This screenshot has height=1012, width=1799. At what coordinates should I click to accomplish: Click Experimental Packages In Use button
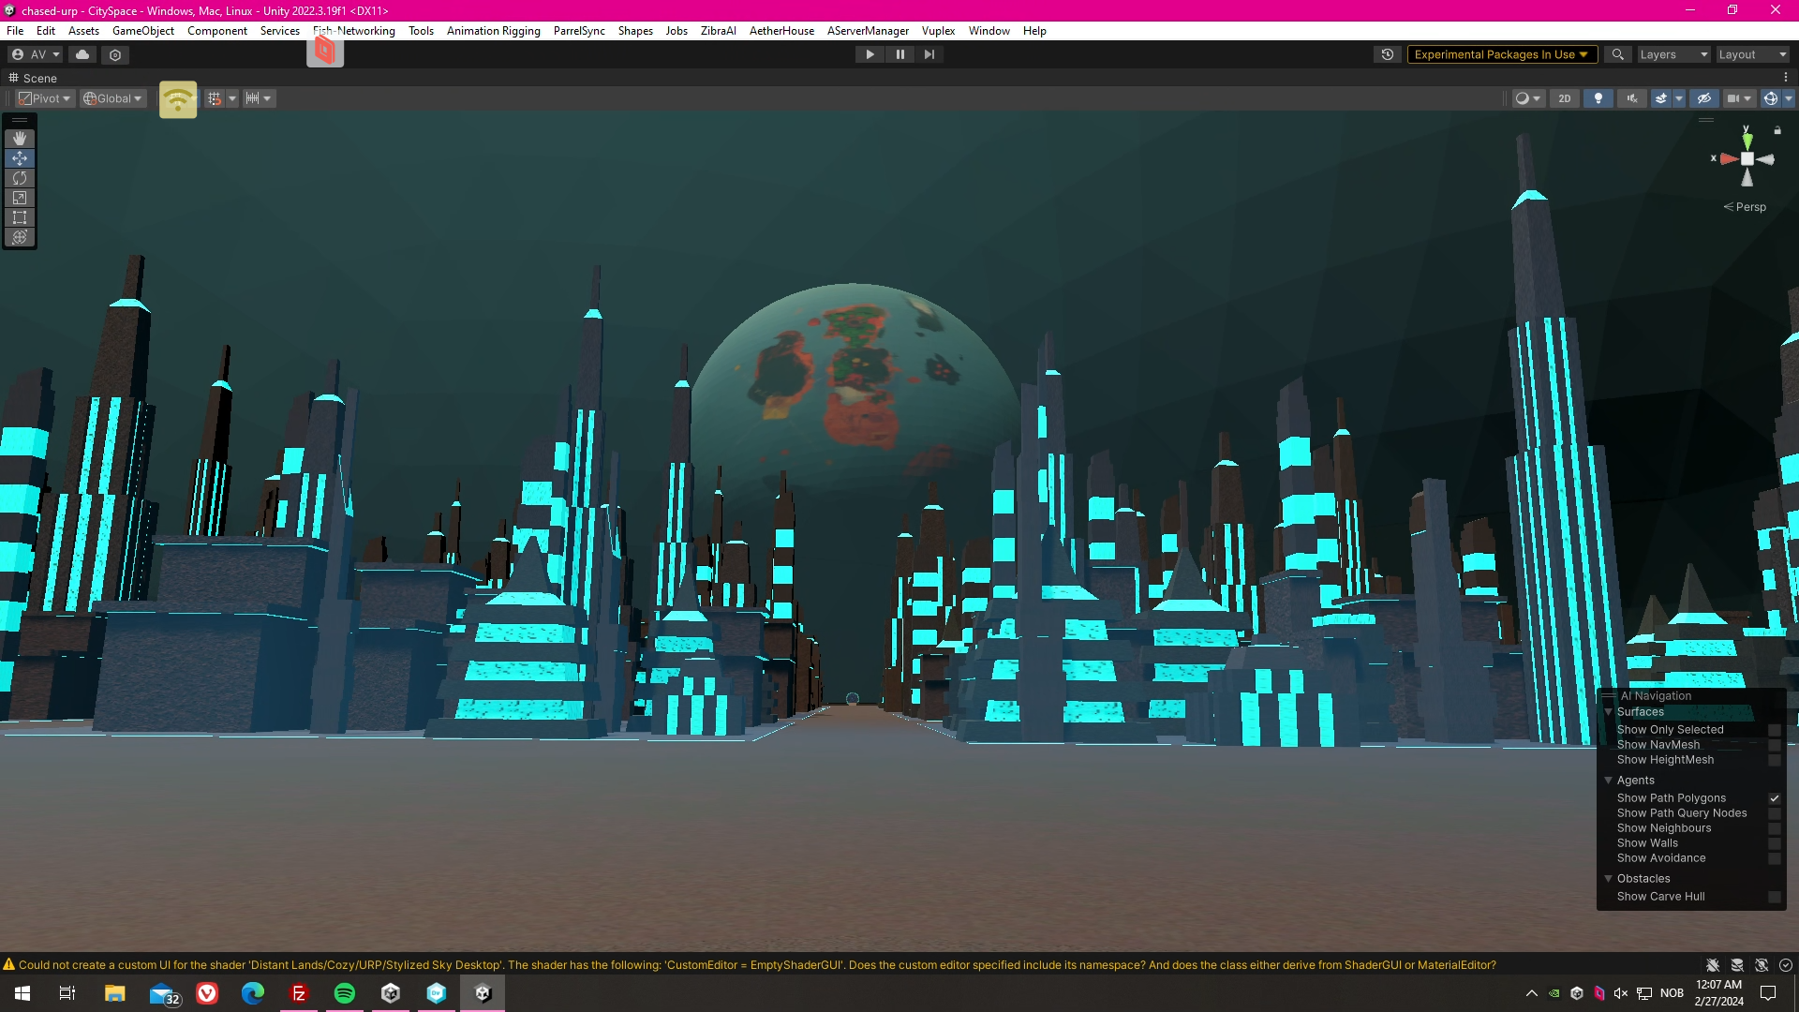coord(1501,54)
